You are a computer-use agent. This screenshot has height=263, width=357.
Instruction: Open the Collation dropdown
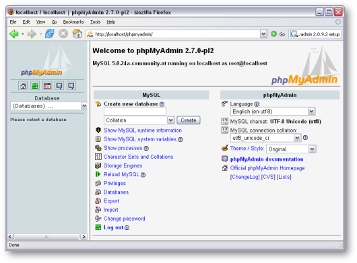[x=171, y=120]
